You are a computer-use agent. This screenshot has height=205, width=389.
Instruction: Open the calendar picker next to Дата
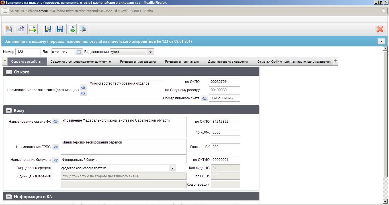coord(79,52)
